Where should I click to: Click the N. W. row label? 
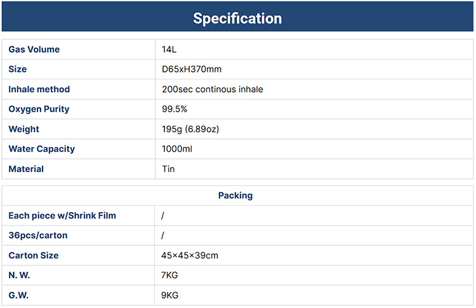click(20, 276)
